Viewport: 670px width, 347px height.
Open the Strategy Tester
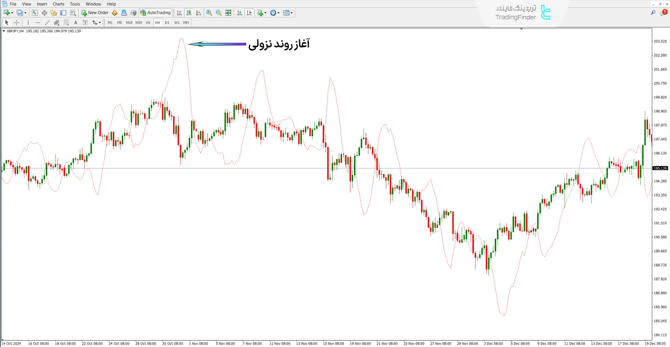(73, 13)
